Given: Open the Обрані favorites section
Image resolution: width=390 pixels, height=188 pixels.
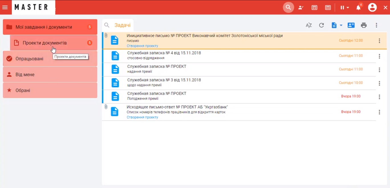Looking at the screenshot, I should pos(50,90).
